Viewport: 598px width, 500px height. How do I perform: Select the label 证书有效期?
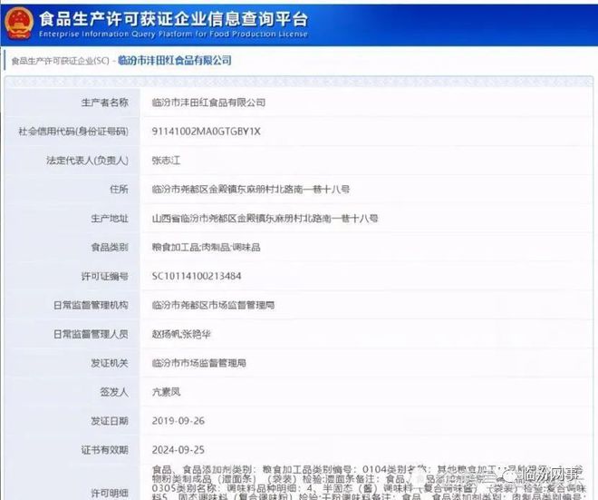[104, 450]
